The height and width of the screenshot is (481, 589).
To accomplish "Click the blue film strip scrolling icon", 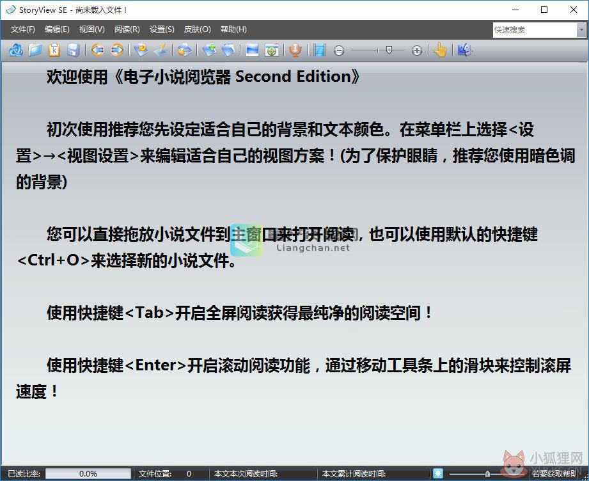I will coord(320,50).
